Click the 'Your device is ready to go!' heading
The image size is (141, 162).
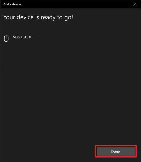38,17
